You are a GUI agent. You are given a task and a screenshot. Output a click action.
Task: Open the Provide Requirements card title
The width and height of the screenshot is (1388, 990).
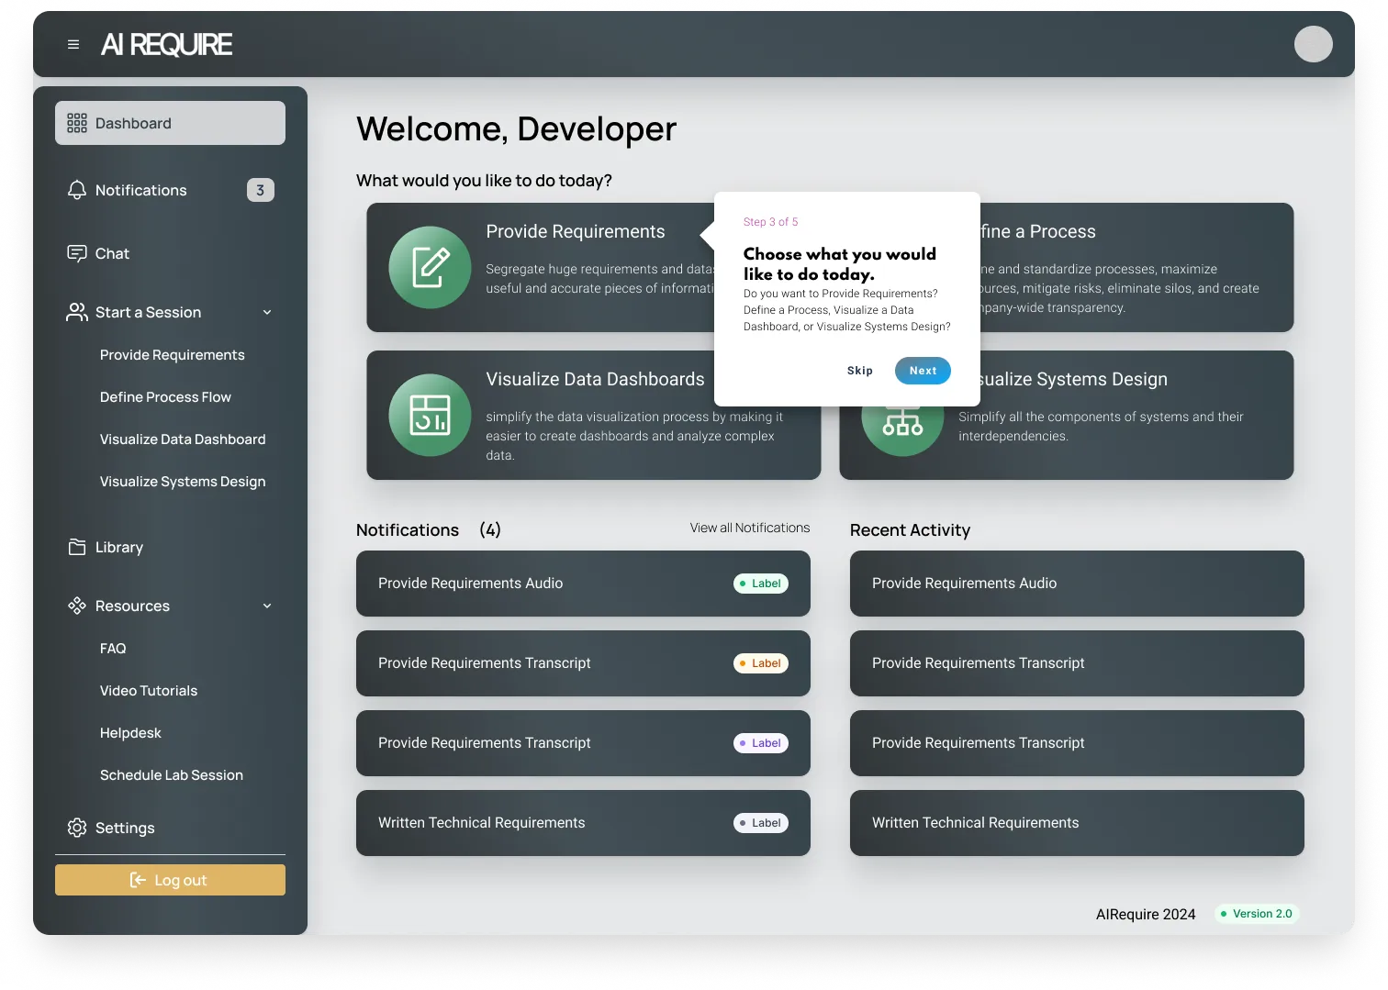click(576, 232)
